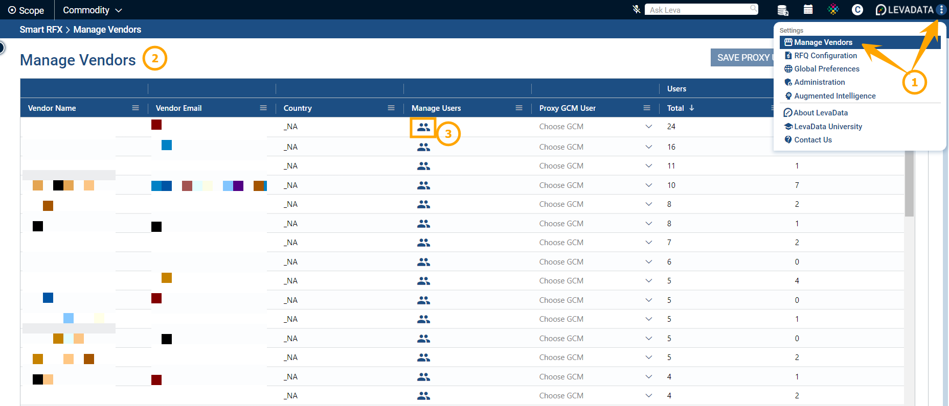Click the muted microphone icon beside Ask Leva
Viewport: 949px width, 406px height.
pos(636,9)
